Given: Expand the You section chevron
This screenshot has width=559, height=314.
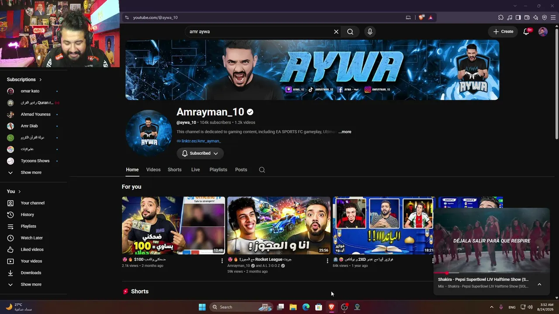Looking at the screenshot, I should (x=20, y=191).
